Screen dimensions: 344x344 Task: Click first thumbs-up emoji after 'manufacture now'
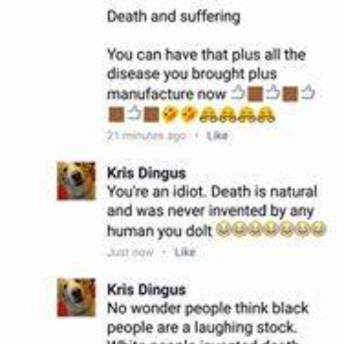coord(238,93)
